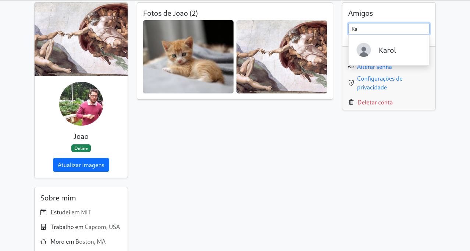Click the Capcom, USA text
The width and height of the screenshot is (470, 251).
(102, 227)
